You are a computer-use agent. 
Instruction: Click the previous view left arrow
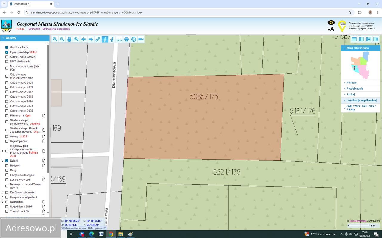click(84, 39)
